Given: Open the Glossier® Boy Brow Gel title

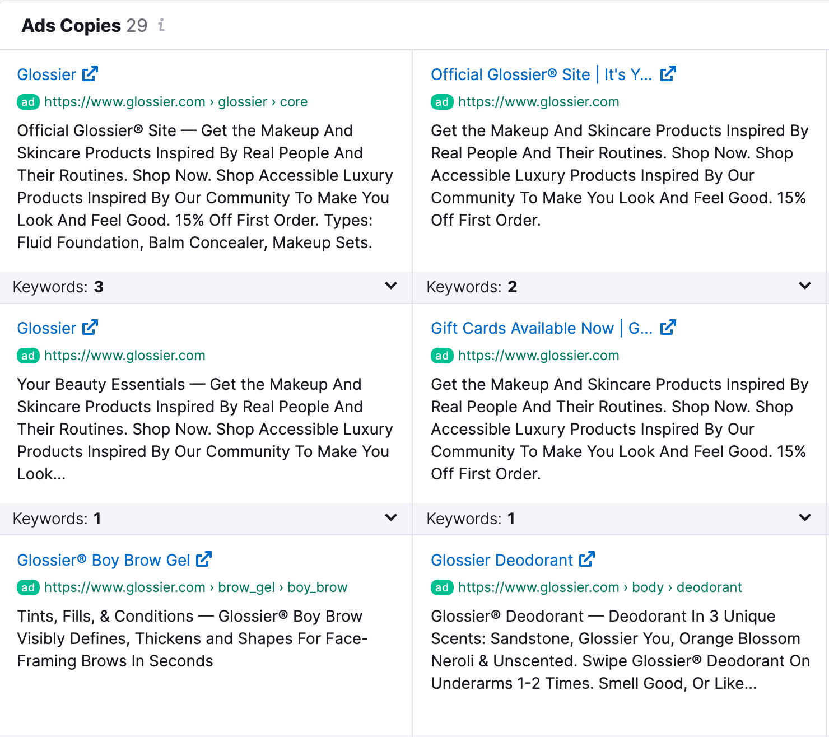Looking at the screenshot, I should [104, 560].
